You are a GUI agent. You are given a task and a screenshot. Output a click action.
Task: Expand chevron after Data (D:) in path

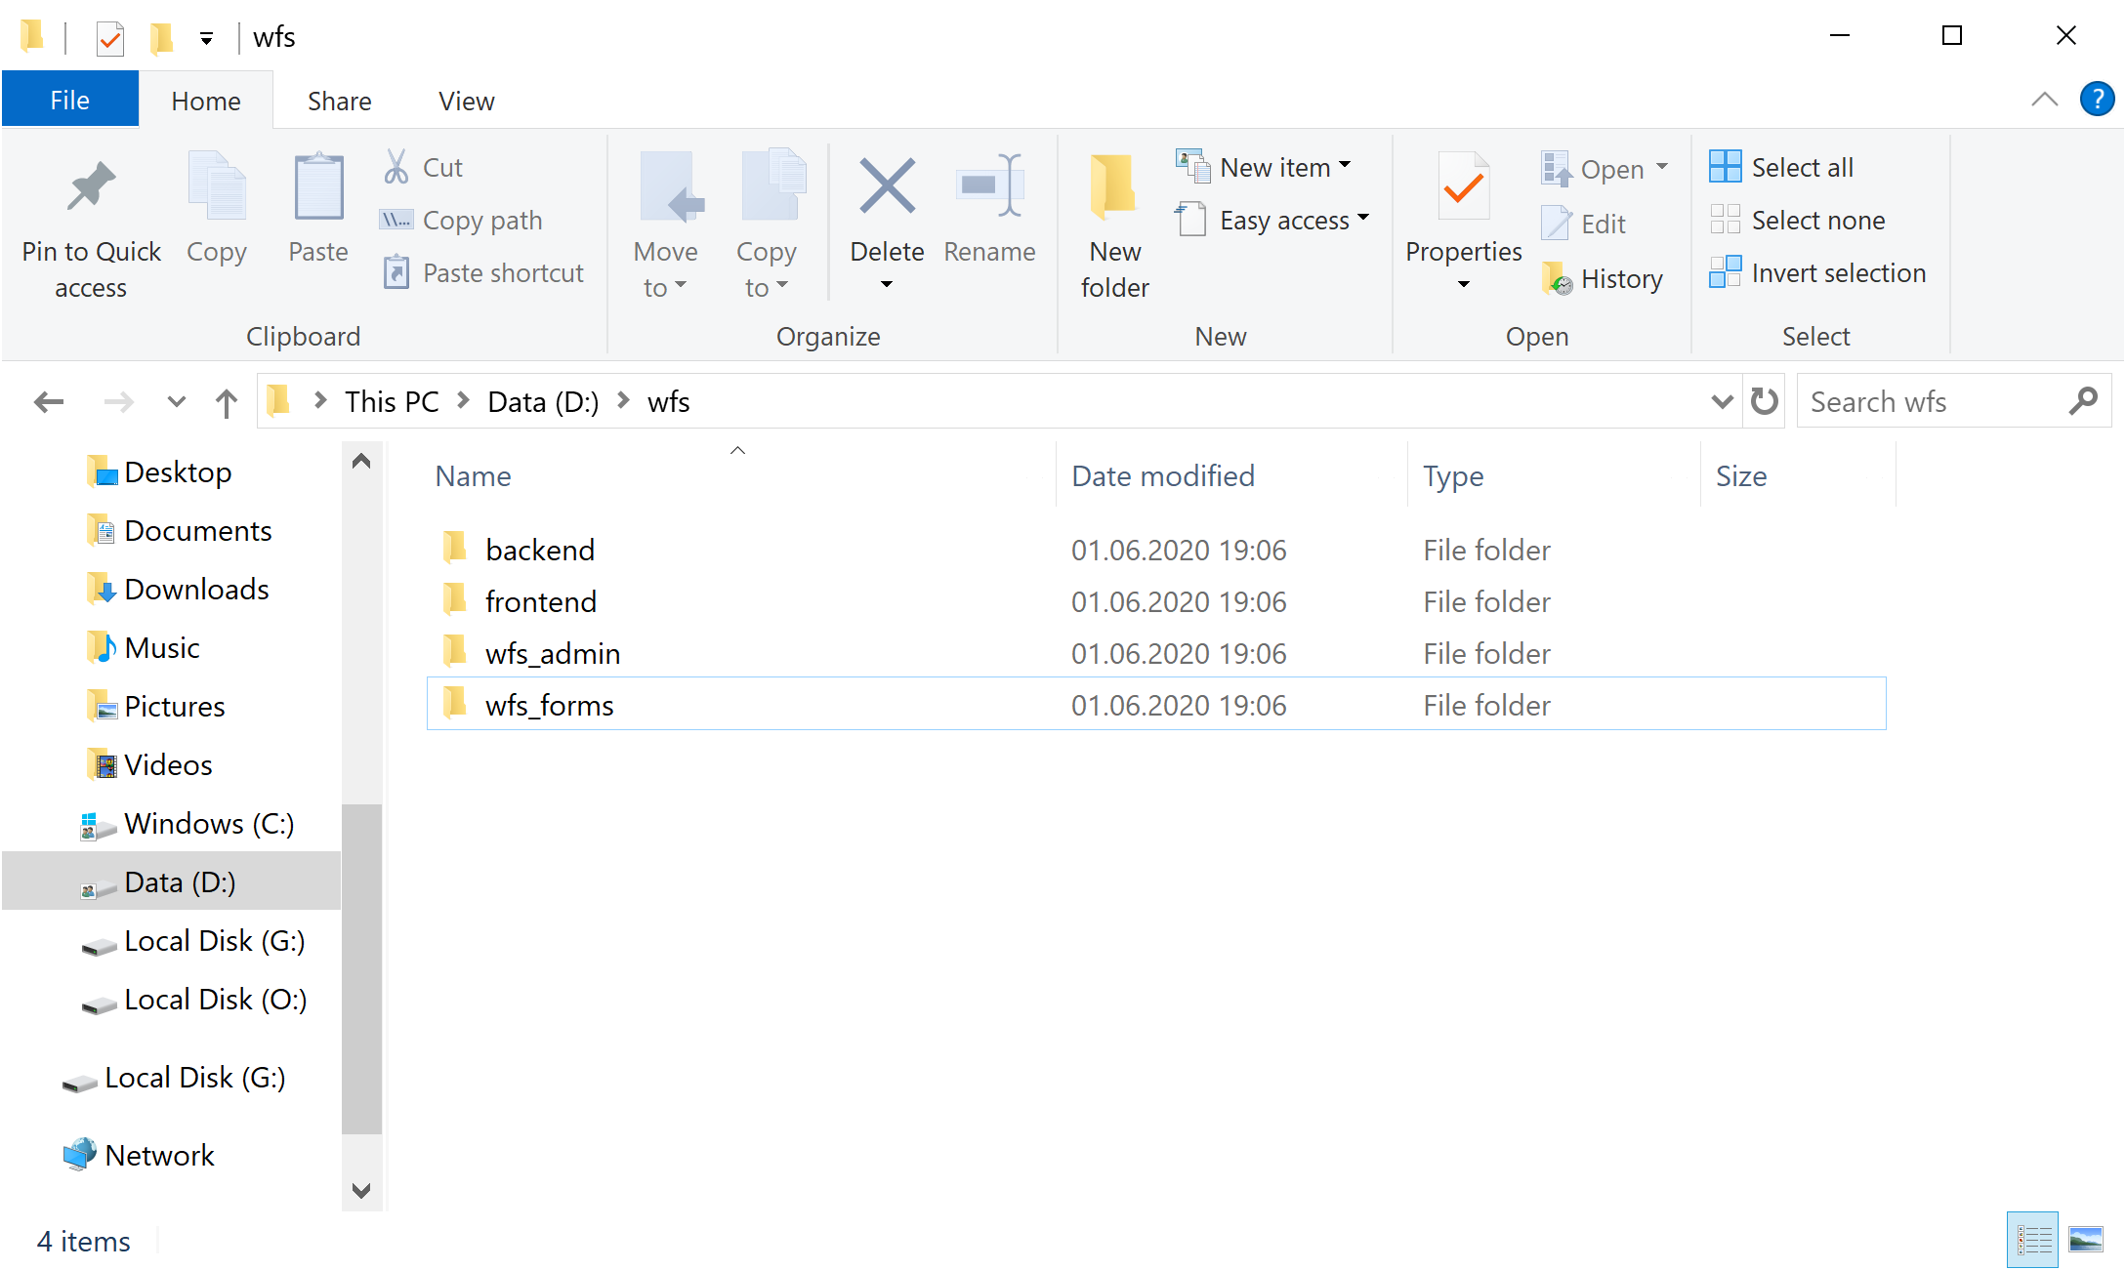click(623, 401)
